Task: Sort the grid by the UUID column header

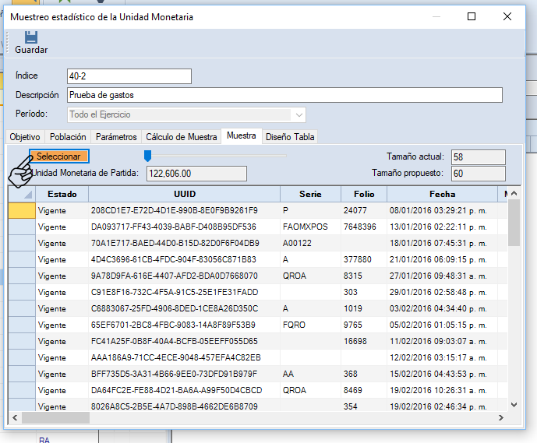Action: tap(184, 194)
